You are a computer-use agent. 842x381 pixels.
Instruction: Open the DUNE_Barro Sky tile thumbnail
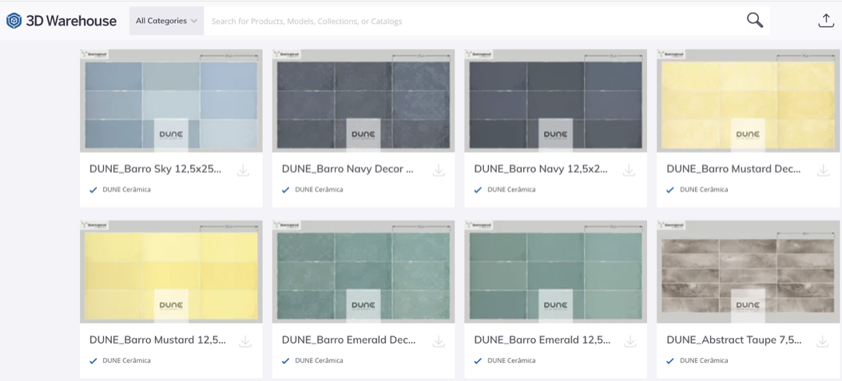click(171, 100)
